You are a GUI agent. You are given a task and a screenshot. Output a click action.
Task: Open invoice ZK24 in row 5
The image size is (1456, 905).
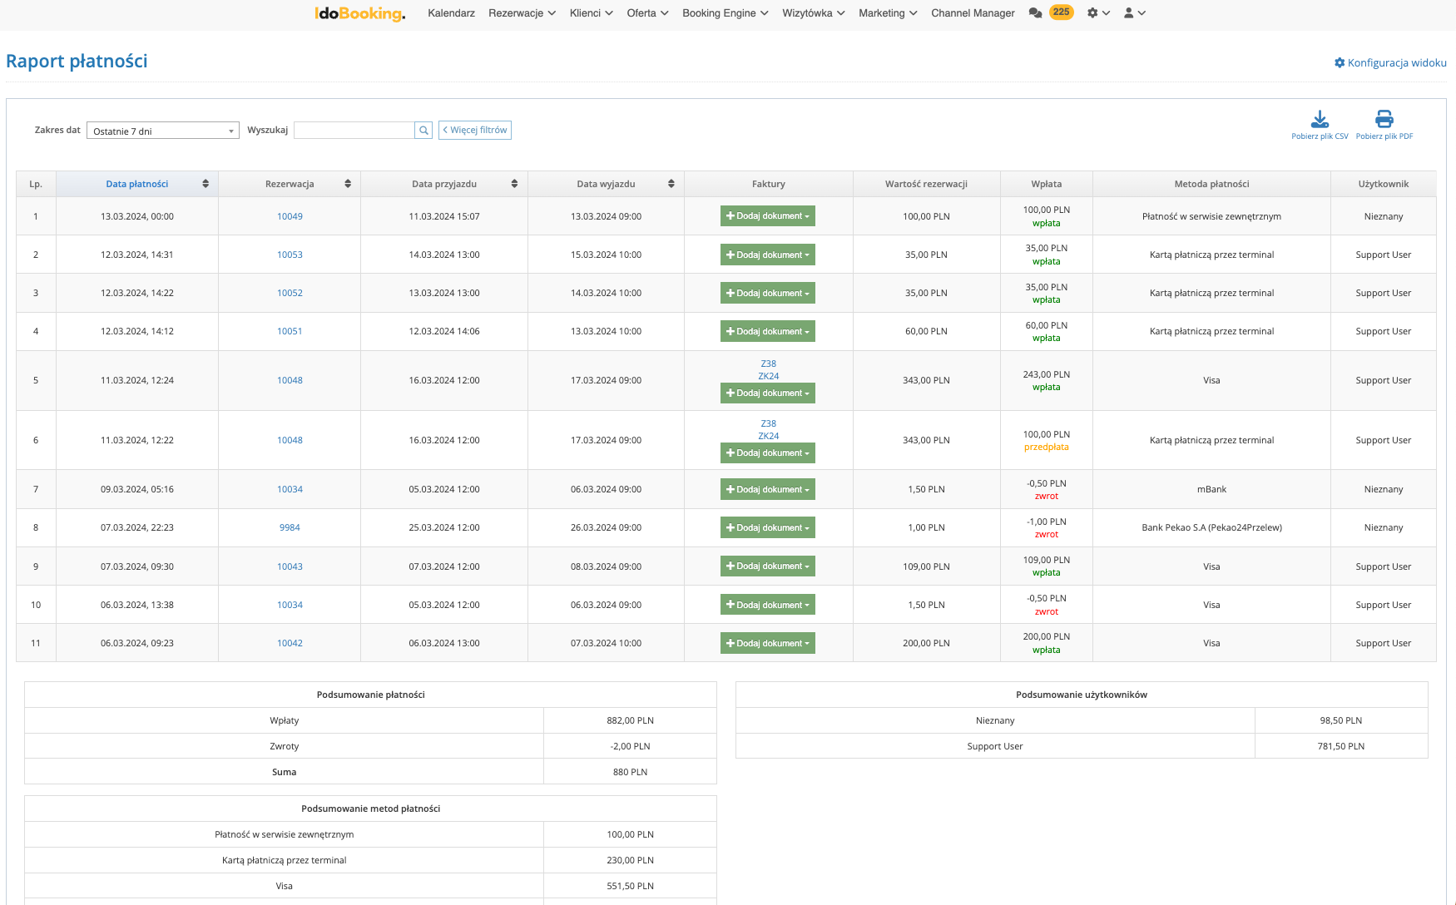point(768,376)
